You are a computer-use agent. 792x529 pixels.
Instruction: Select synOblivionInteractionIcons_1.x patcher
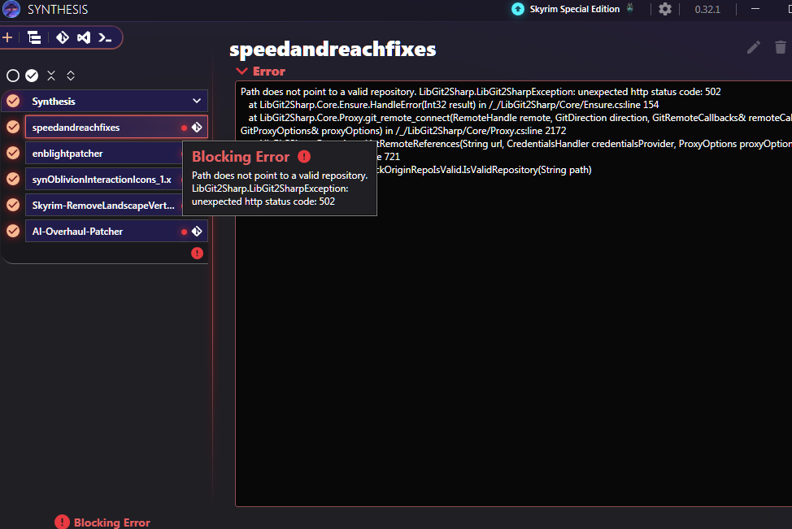coord(103,180)
